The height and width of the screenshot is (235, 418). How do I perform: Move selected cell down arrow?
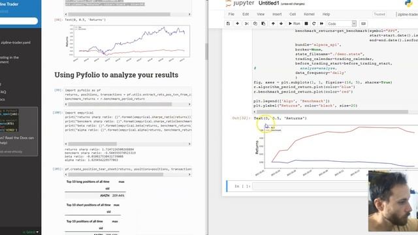(x=281, y=23)
